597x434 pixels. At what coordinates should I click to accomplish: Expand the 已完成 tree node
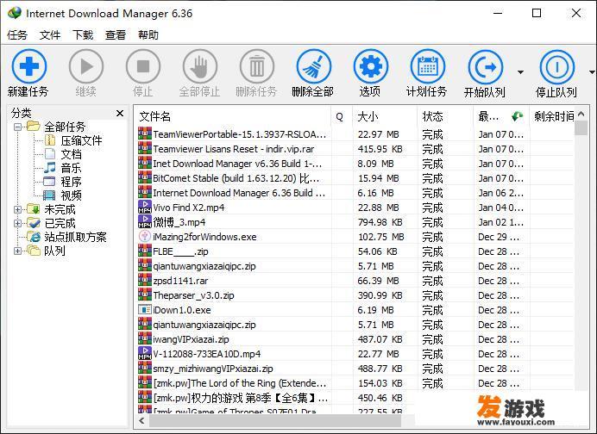pyautogui.click(x=17, y=223)
